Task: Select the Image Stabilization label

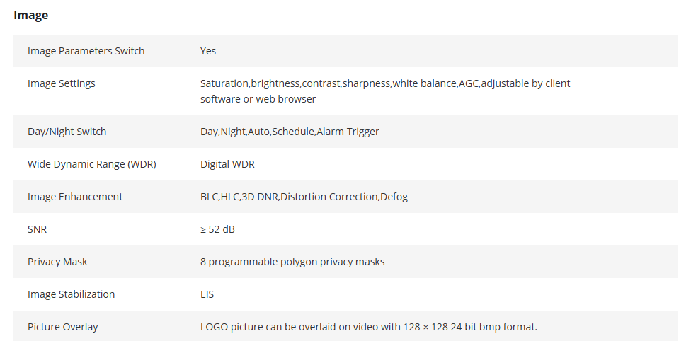Action: [x=71, y=294]
